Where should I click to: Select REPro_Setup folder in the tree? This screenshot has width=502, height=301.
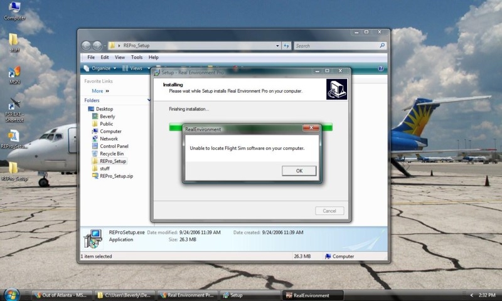[109, 161]
